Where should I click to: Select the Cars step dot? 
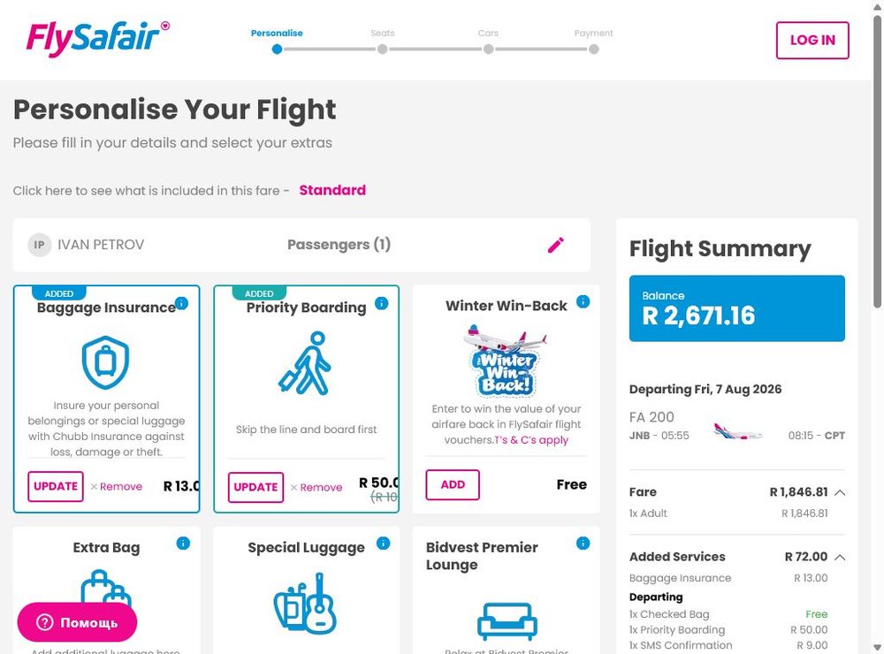488,49
